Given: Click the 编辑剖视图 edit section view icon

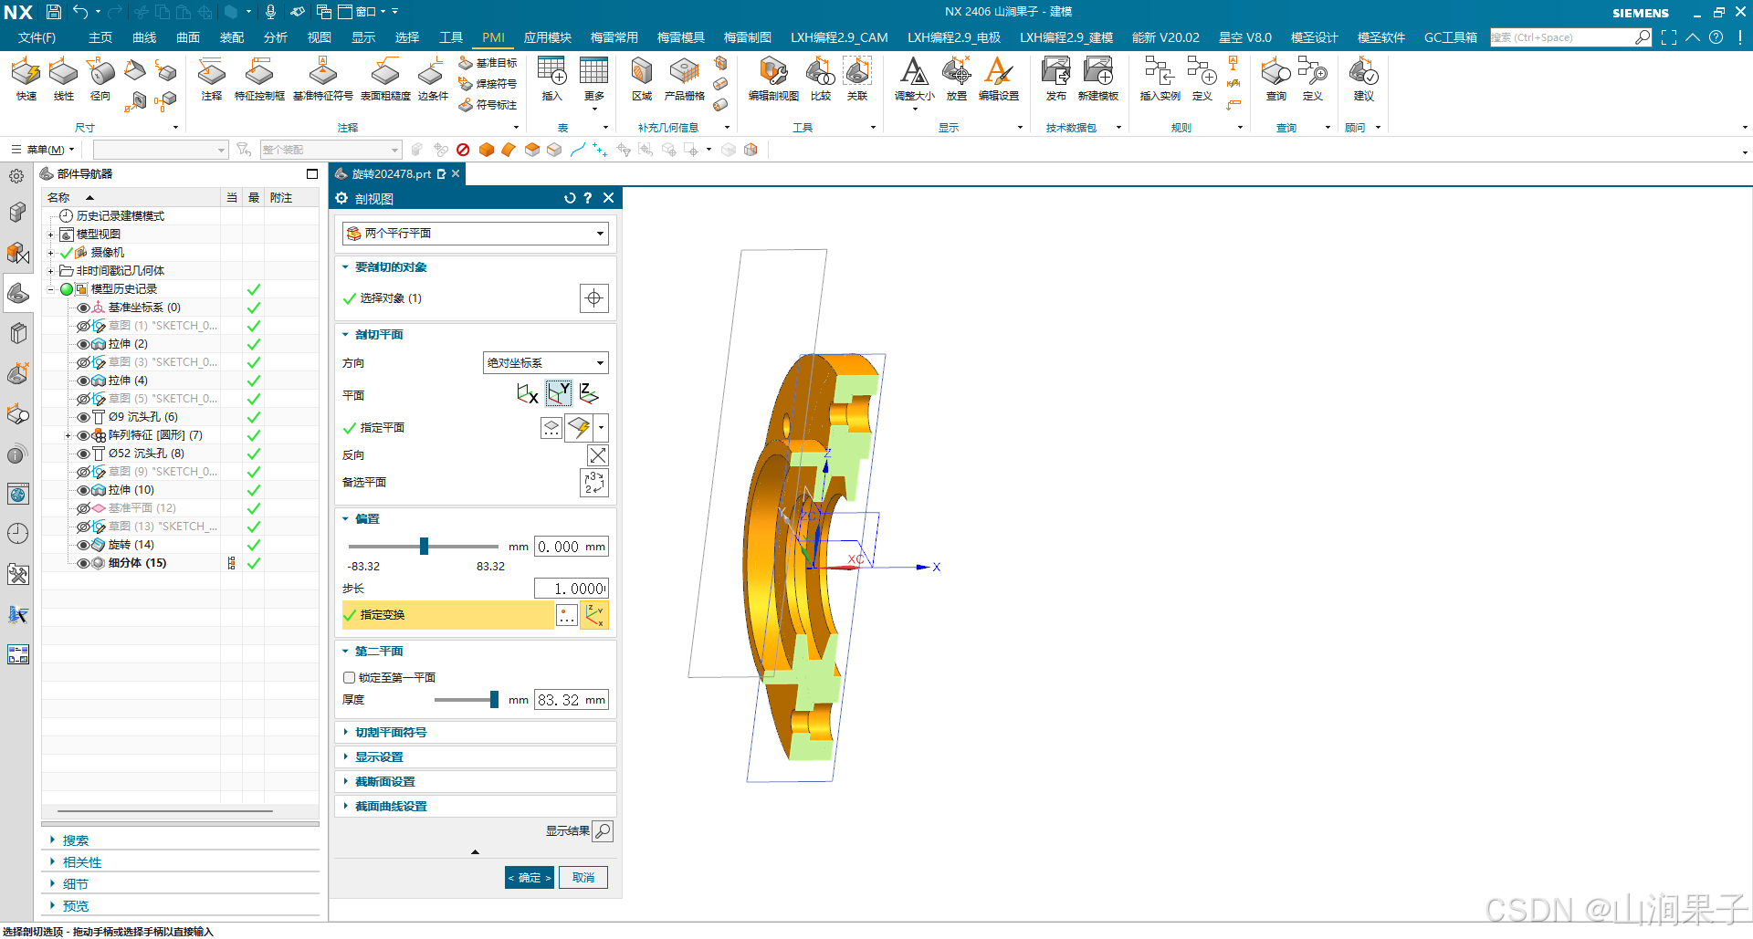Looking at the screenshot, I should click(773, 78).
